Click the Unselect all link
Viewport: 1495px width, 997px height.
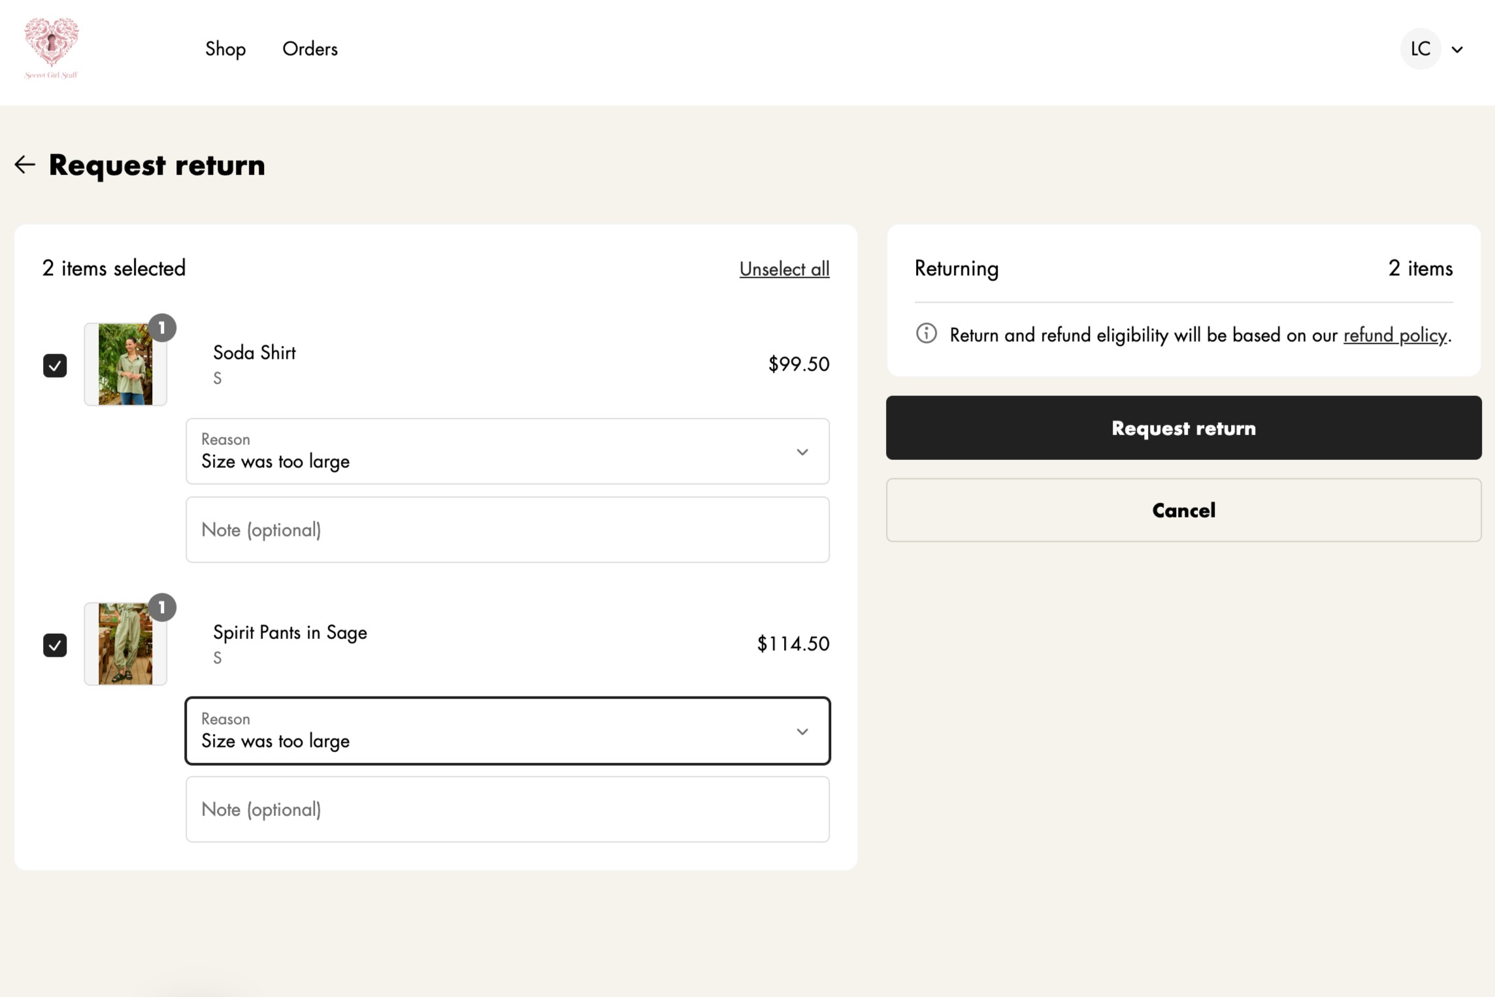pos(784,269)
